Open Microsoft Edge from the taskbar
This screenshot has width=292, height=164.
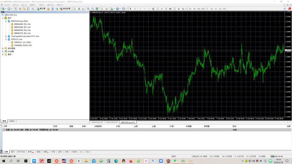click(x=116, y=161)
